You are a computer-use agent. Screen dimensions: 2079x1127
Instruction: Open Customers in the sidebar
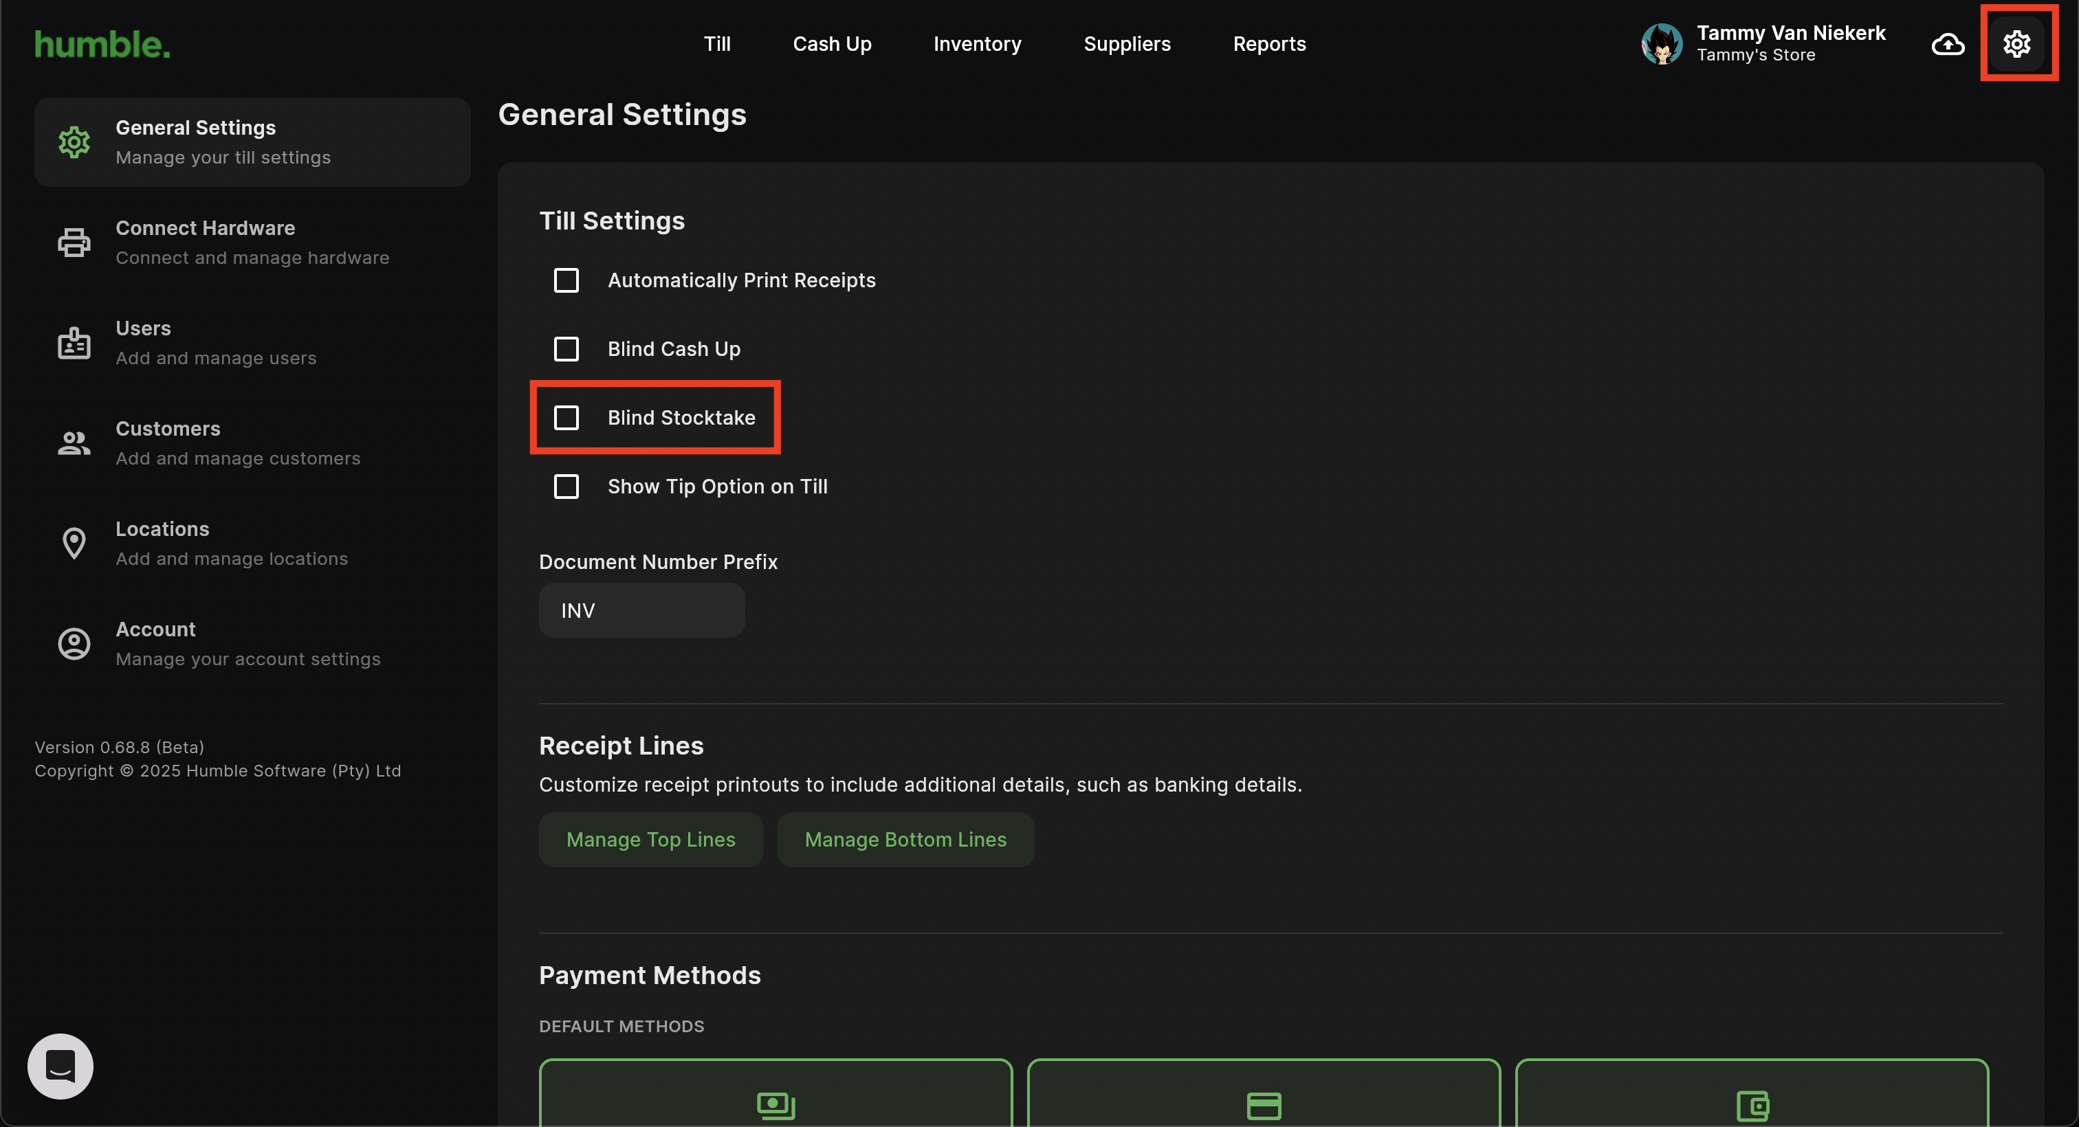point(252,443)
